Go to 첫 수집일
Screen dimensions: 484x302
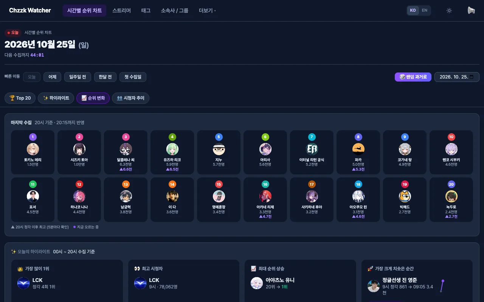(x=133, y=77)
